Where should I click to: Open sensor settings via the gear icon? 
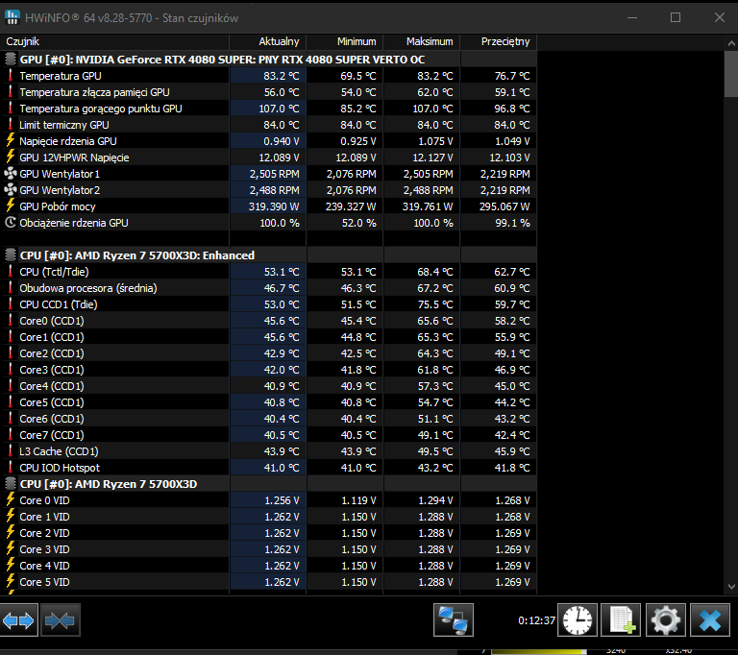pos(666,620)
